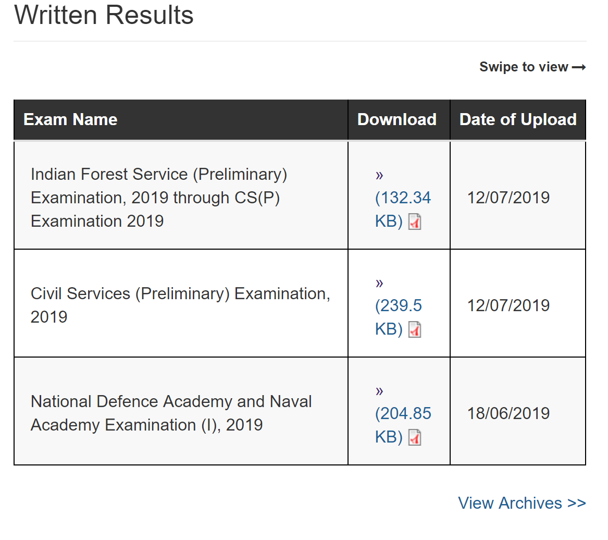The height and width of the screenshot is (540, 608).
Task: Click the » symbol in Indian Forest Service row
Action: tap(379, 175)
